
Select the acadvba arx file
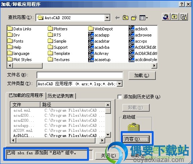[99, 47]
